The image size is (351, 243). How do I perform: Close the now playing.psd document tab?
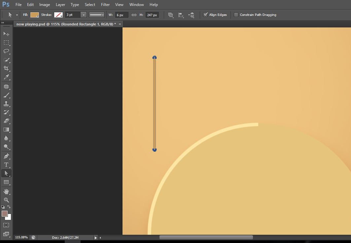click(120, 24)
